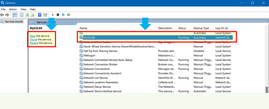Image resolution: width=269 pixels, height=109 pixels.
Task: Click Running status in the MySQL80 row
Action: pyautogui.click(x=184, y=37)
